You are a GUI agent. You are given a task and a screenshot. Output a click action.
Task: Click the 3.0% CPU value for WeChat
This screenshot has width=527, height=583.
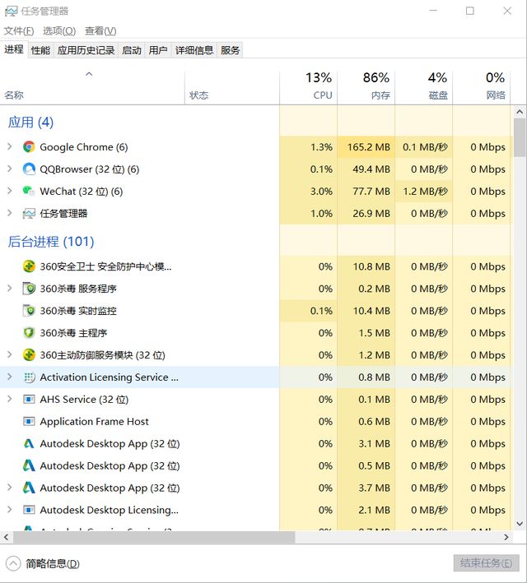[321, 192]
